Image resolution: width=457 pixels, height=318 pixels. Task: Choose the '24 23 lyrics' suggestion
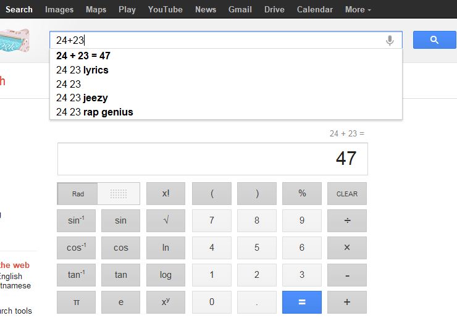[x=226, y=70]
